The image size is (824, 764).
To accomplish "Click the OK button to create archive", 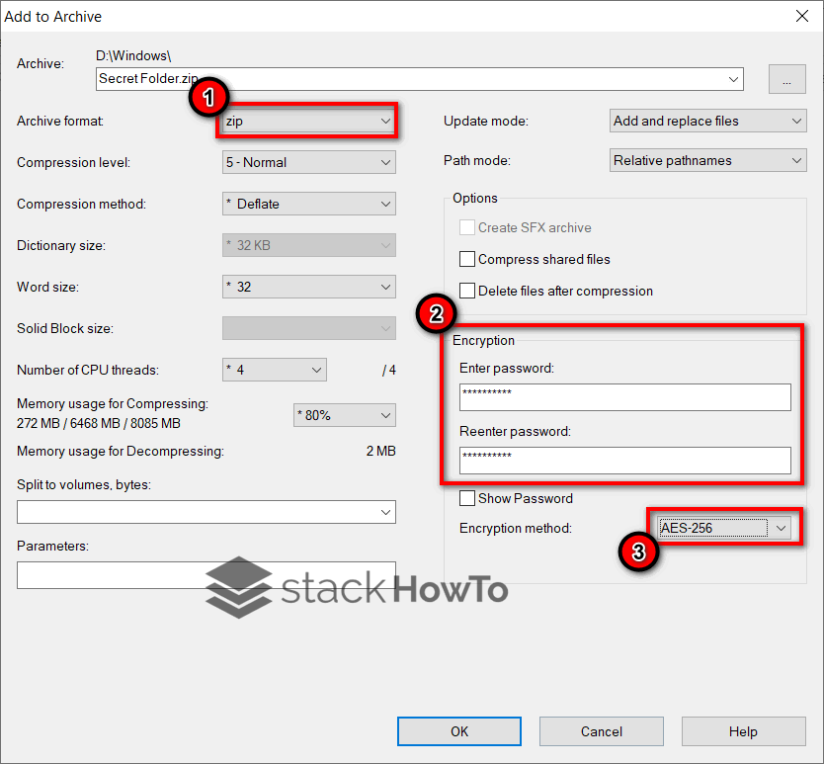I will [458, 731].
